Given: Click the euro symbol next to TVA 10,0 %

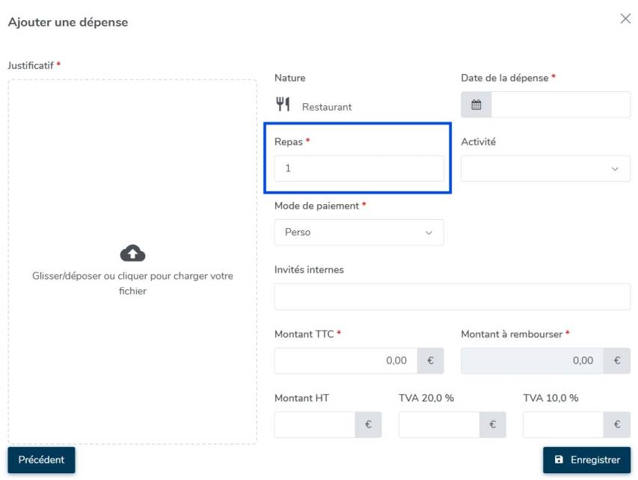Looking at the screenshot, I should pos(616,425).
